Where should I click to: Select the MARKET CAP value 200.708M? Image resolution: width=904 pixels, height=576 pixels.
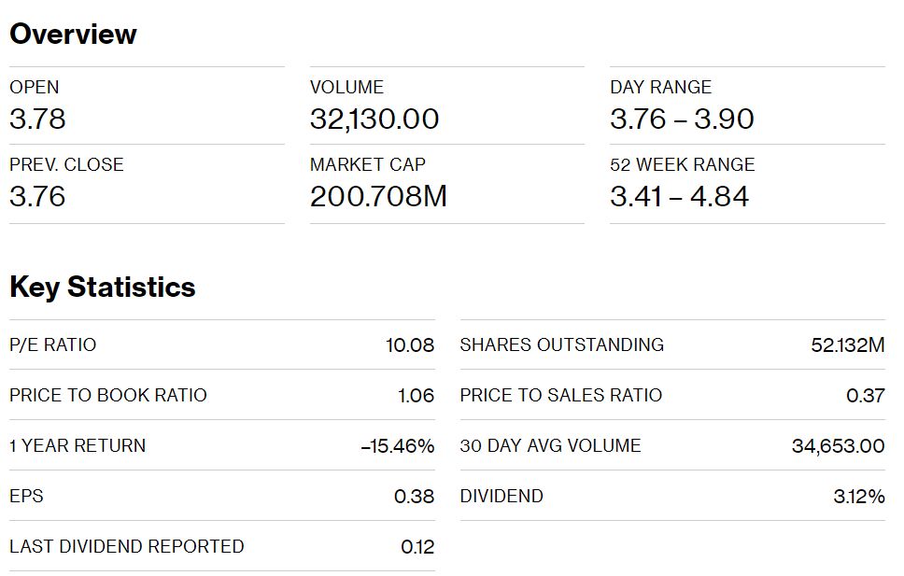pos(378,196)
